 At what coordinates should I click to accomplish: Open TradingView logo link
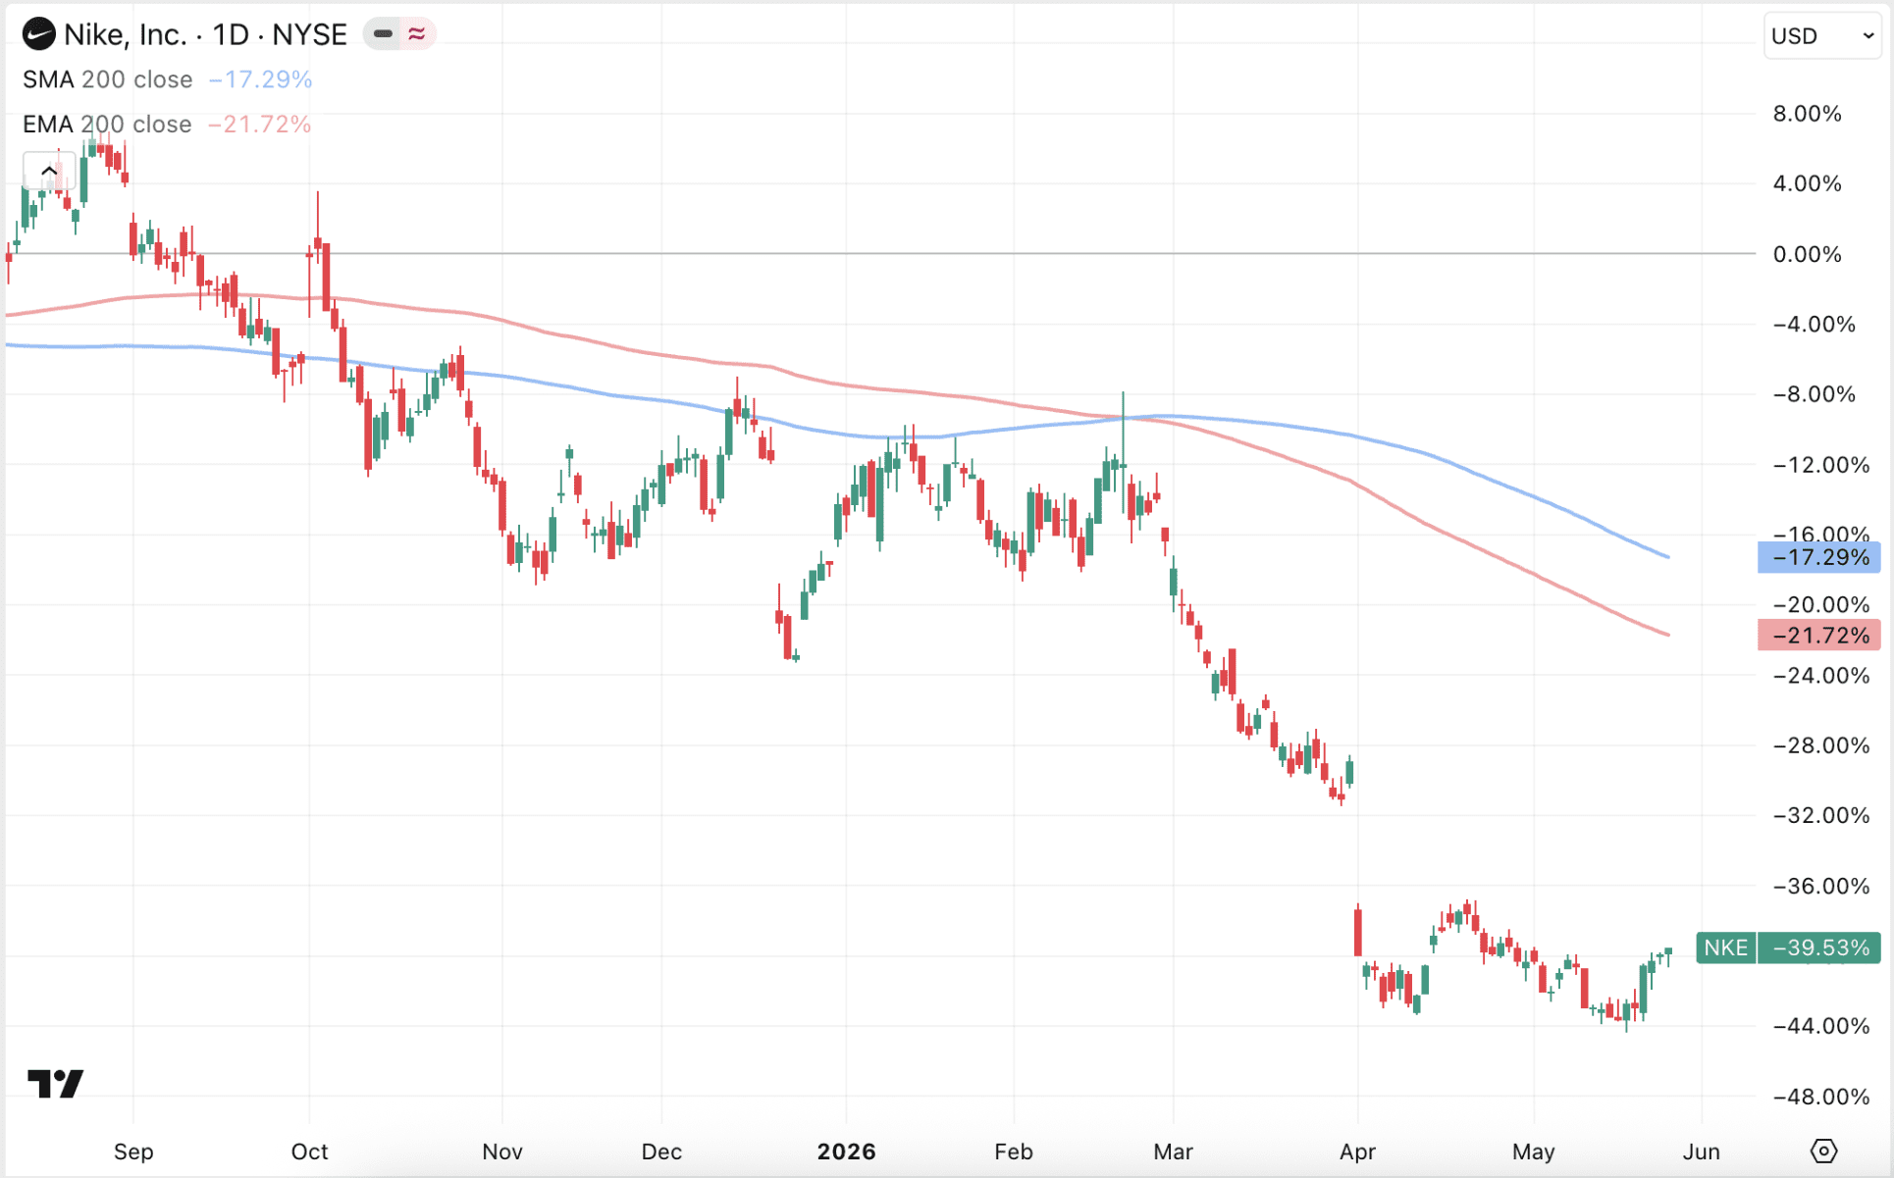coord(56,1083)
